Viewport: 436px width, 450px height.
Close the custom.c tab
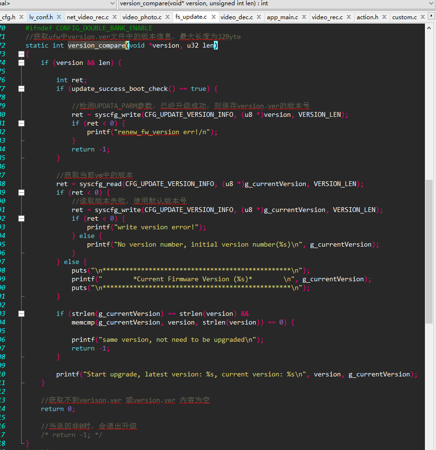coord(423,17)
